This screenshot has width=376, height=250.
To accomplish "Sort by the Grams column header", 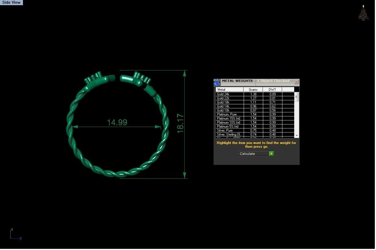I will tap(253, 90).
